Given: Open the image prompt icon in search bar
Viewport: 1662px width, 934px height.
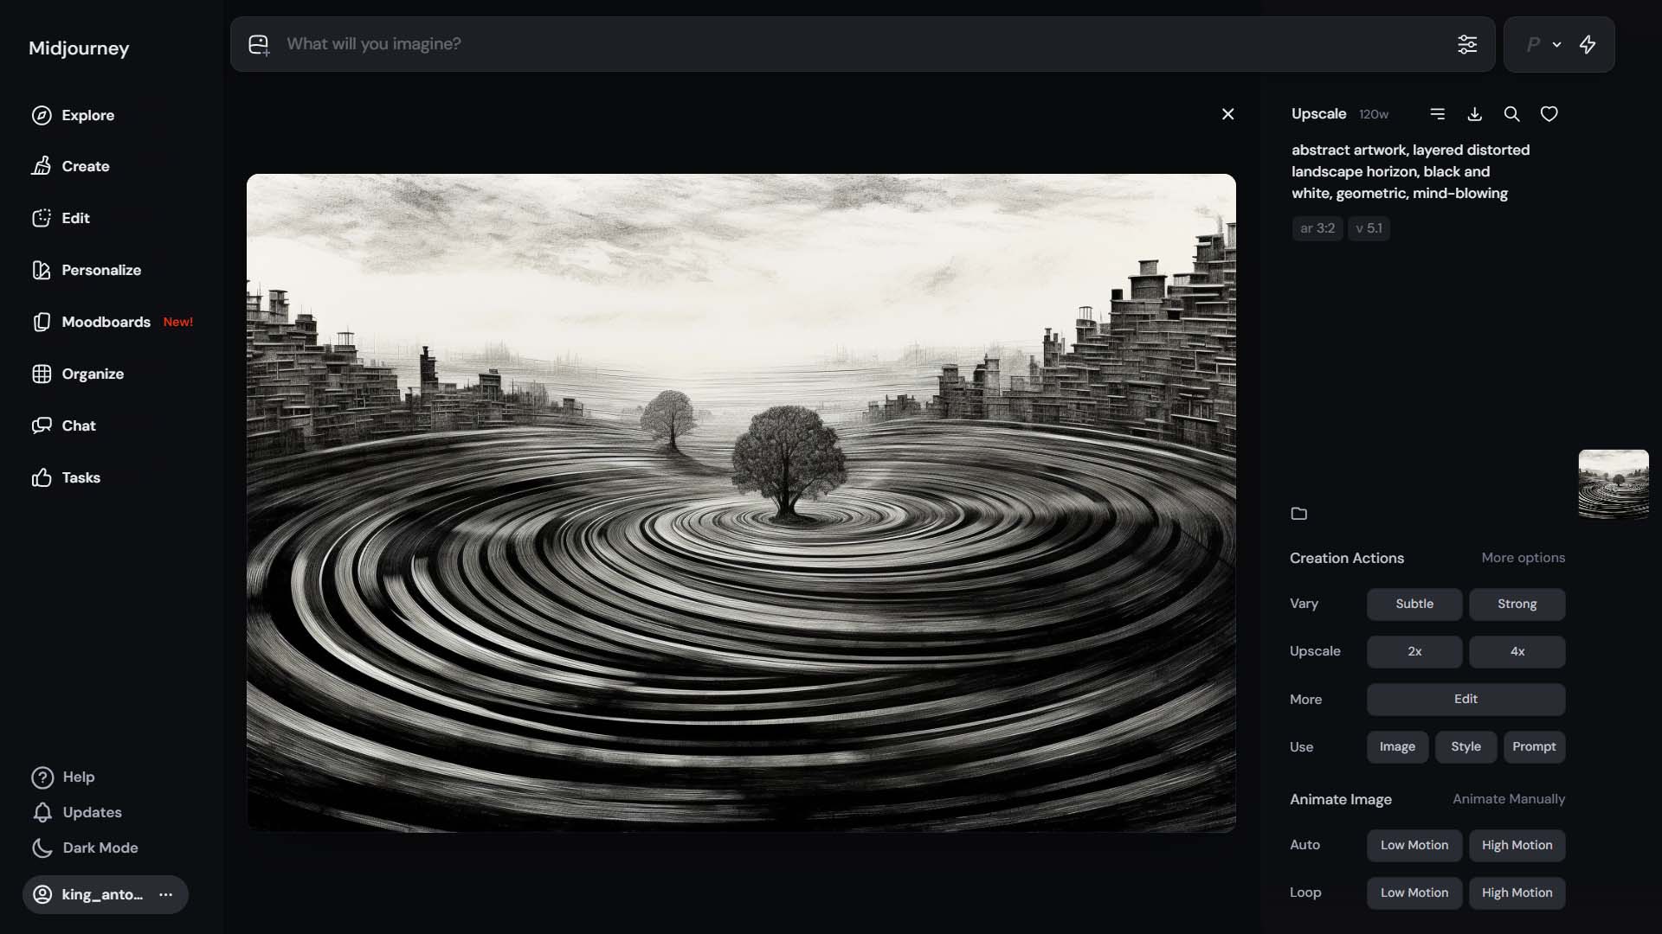Looking at the screenshot, I should 259,44.
